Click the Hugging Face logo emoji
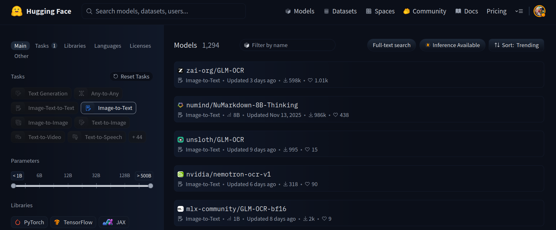Image resolution: width=556 pixels, height=230 pixels. [x=17, y=11]
